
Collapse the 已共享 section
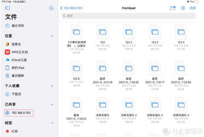coord(52,104)
